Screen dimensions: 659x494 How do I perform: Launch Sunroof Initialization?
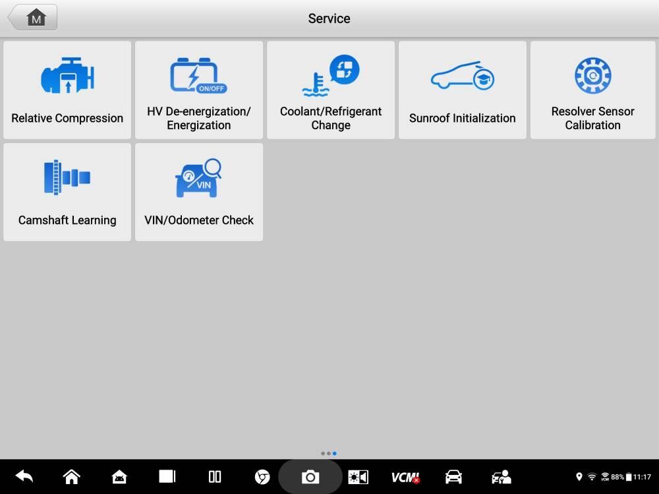[463, 90]
